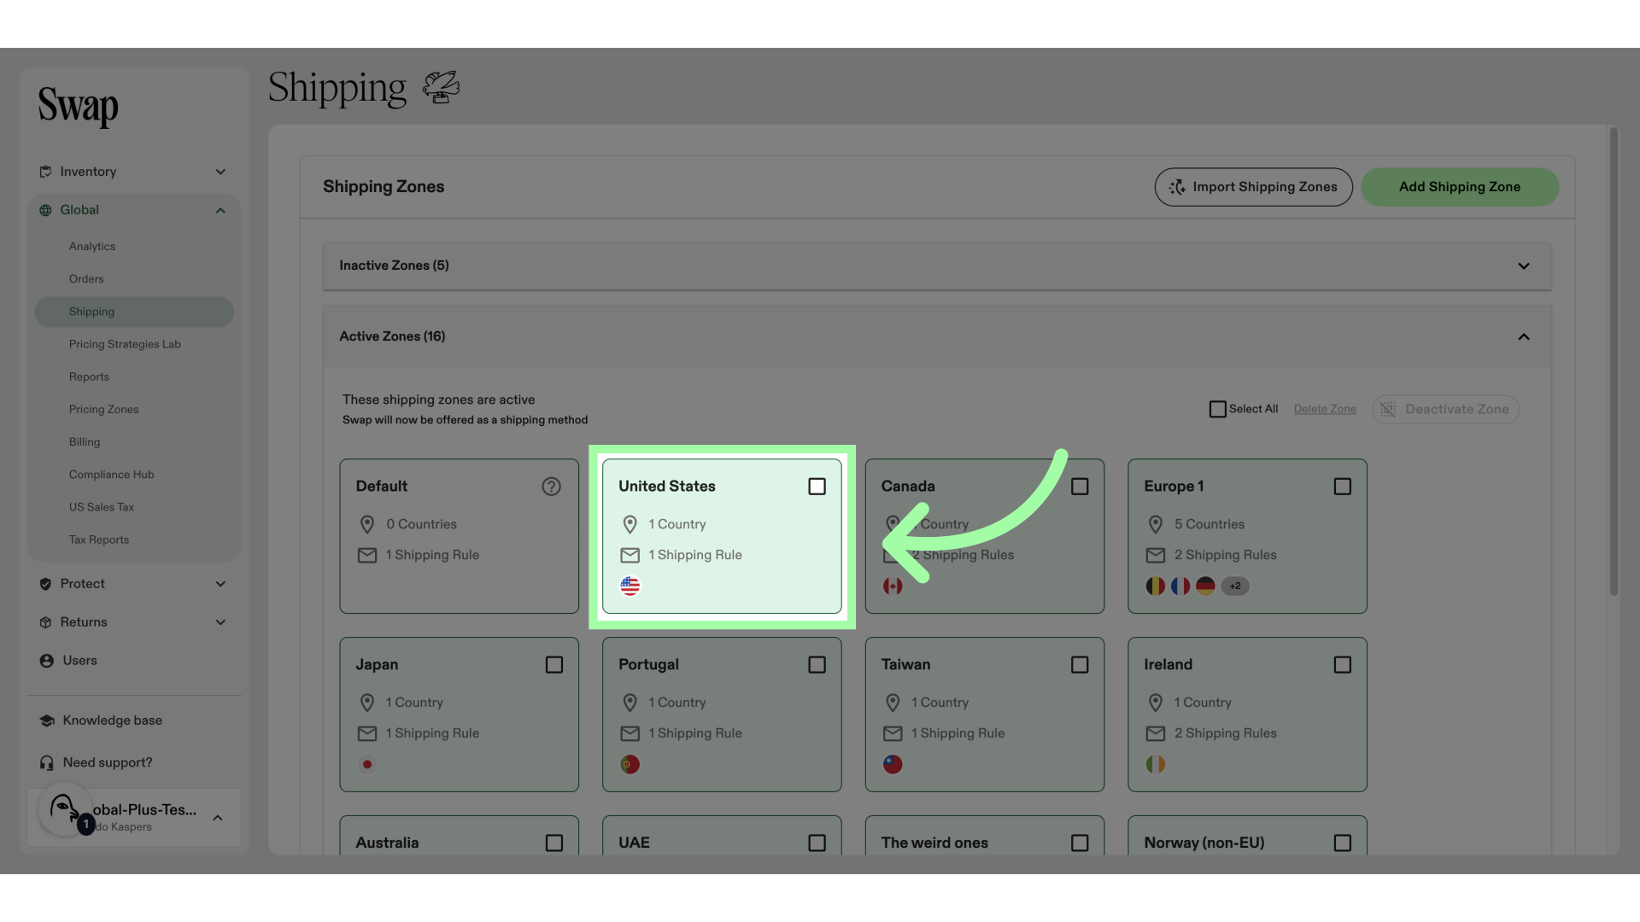This screenshot has height=922, width=1640.
Task: Click Add Shipping Zone button
Action: coord(1459,187)
